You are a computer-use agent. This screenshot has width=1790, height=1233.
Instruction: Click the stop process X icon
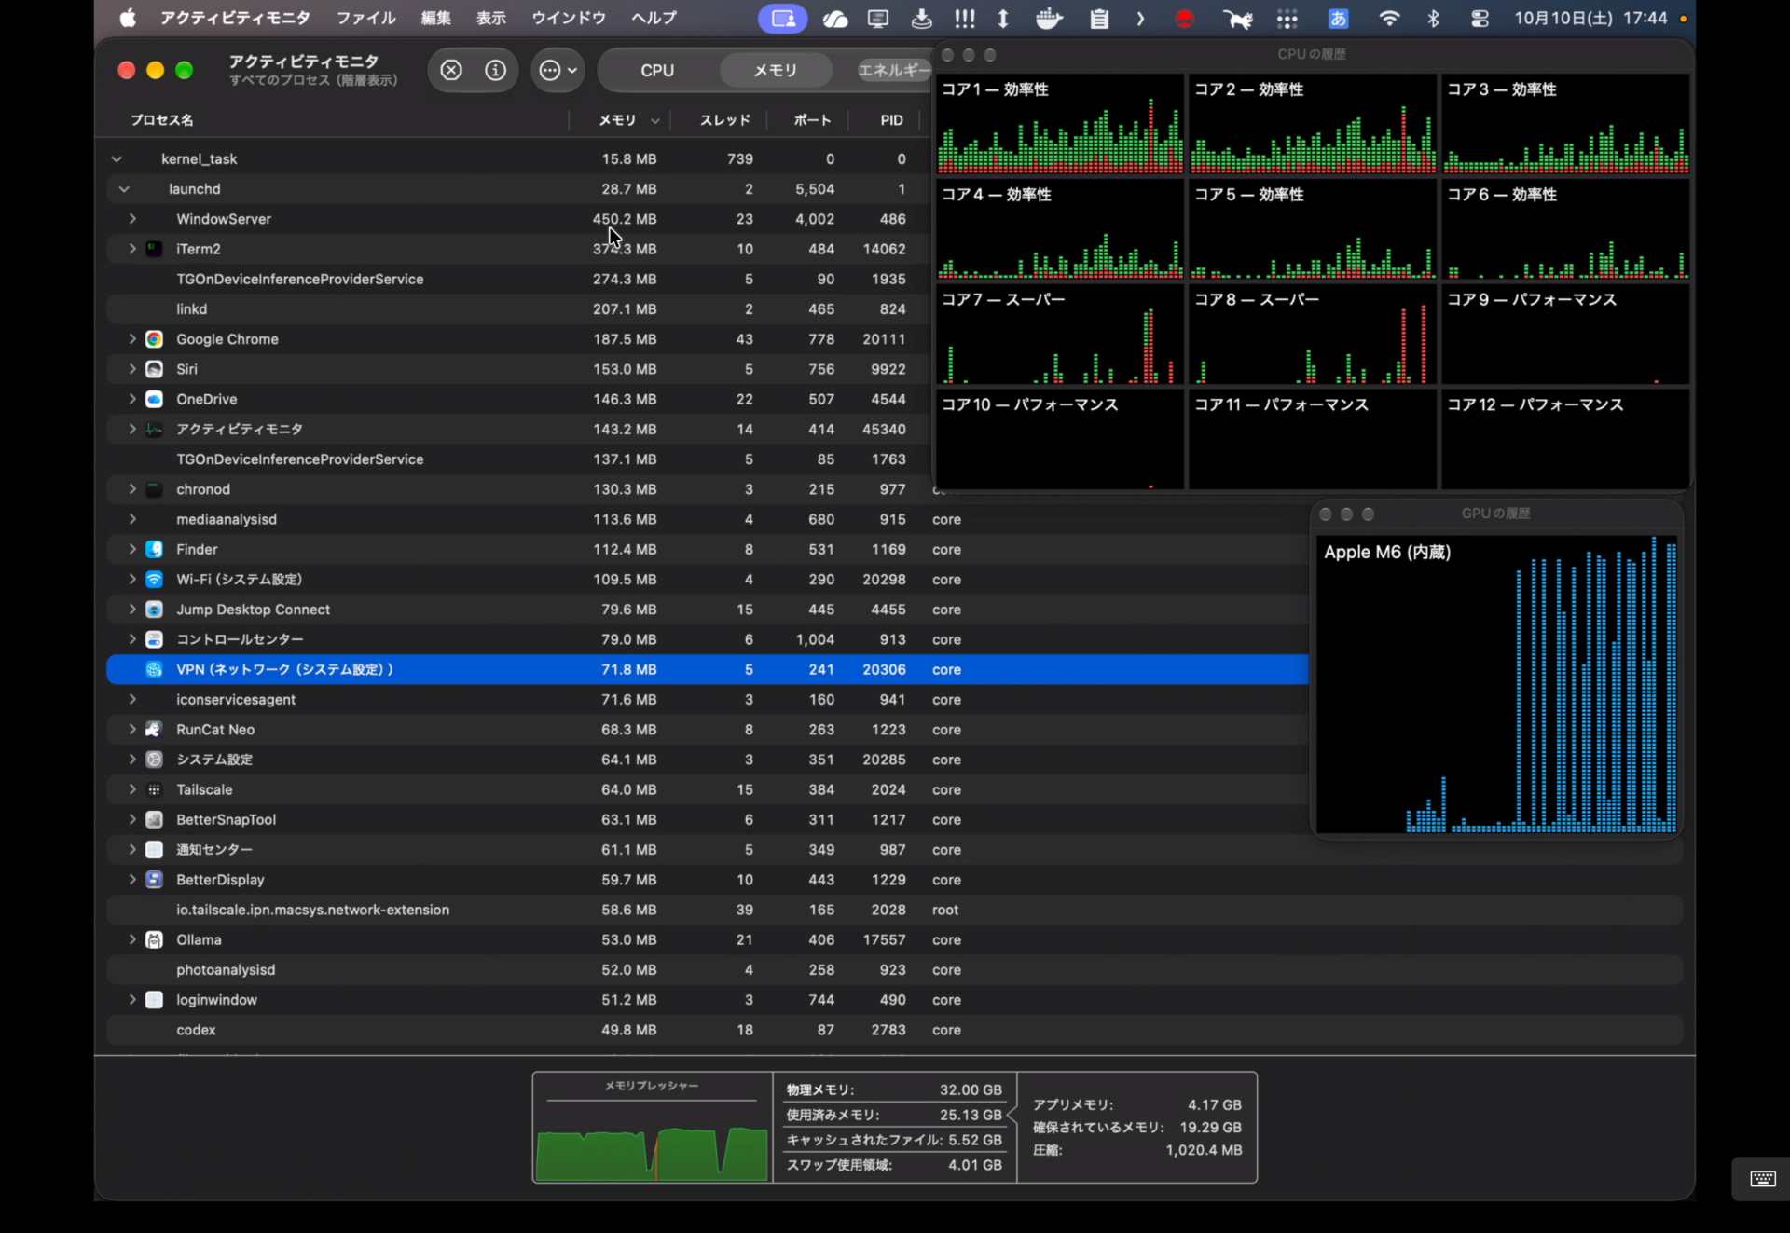pos(451,70)
